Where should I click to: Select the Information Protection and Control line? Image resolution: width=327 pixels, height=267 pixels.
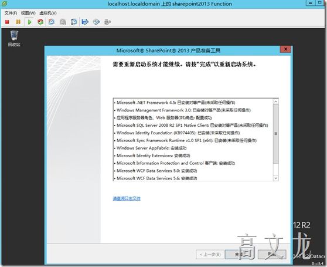[x=175, y=163]
